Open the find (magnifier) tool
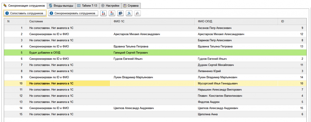This screenshot has width=311, height=122. [129, 13]
